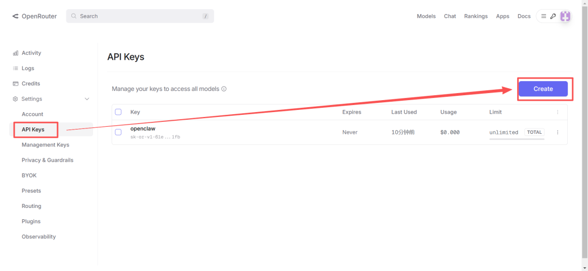Click the OpenRouter brand name

[39, 16]
